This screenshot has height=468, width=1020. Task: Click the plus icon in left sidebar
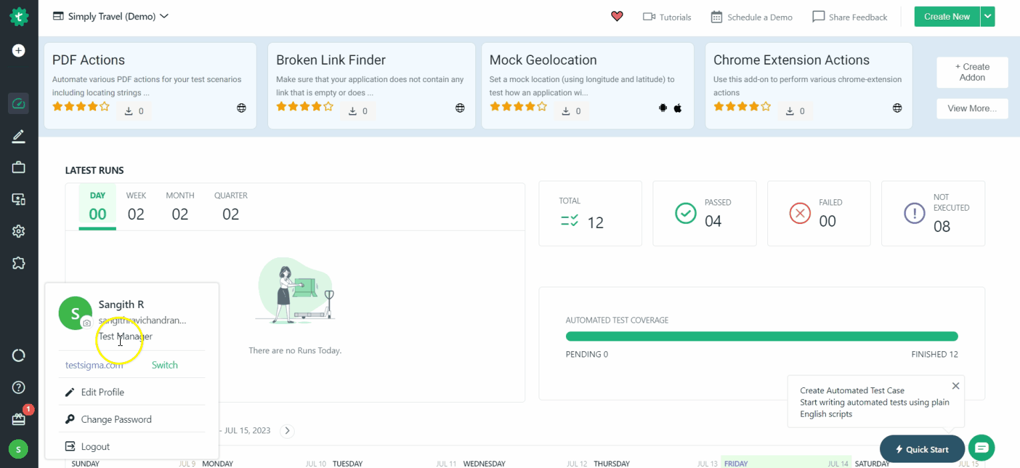[x=19, y=50]
